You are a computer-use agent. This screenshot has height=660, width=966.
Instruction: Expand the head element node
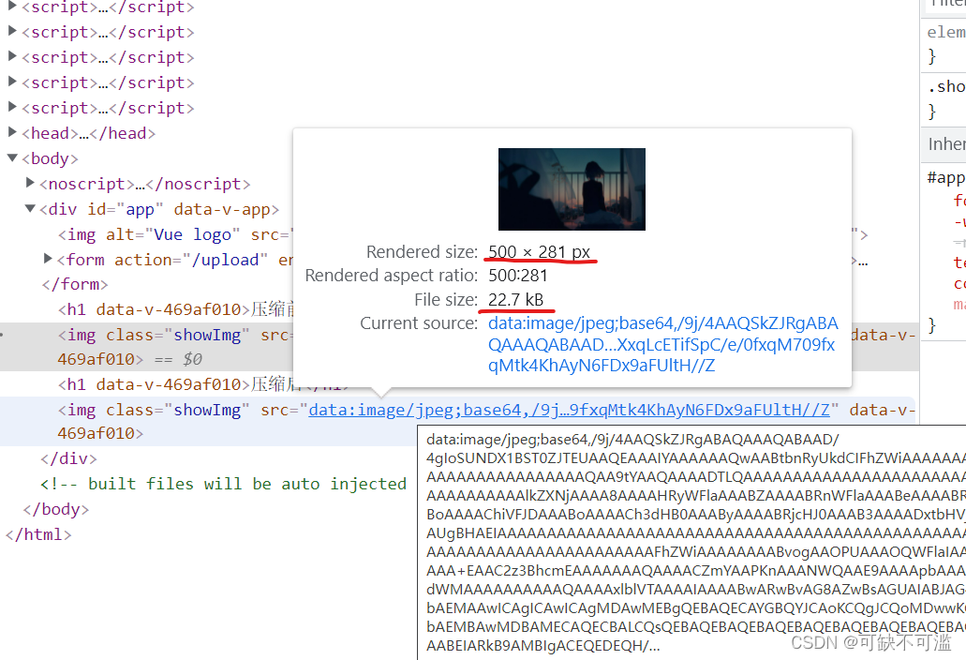[x=11, y=131]
